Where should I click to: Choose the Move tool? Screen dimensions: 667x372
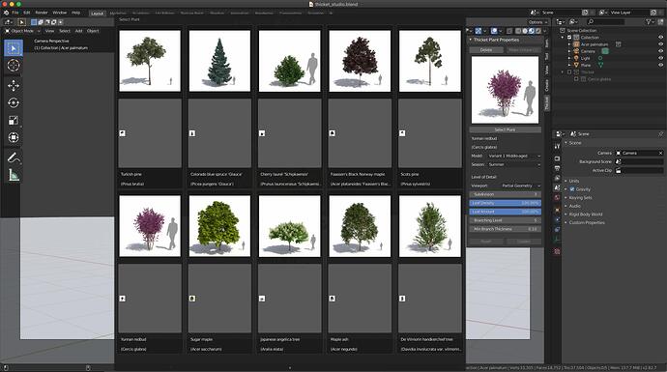(x=14, y=85)
